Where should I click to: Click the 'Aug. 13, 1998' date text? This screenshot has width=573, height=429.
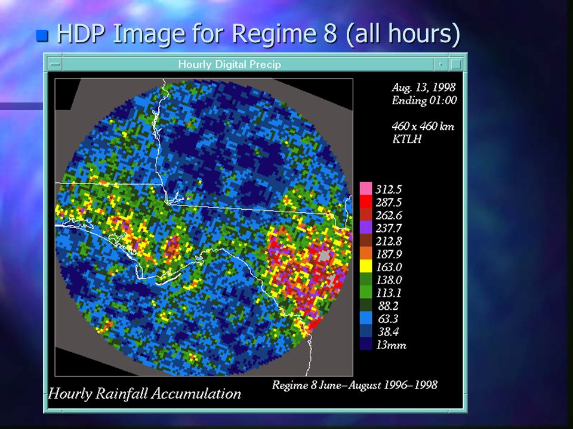424,87
